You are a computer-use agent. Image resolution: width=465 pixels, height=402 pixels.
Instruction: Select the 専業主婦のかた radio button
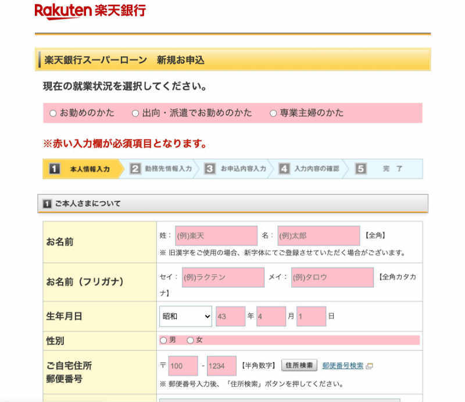273,113
